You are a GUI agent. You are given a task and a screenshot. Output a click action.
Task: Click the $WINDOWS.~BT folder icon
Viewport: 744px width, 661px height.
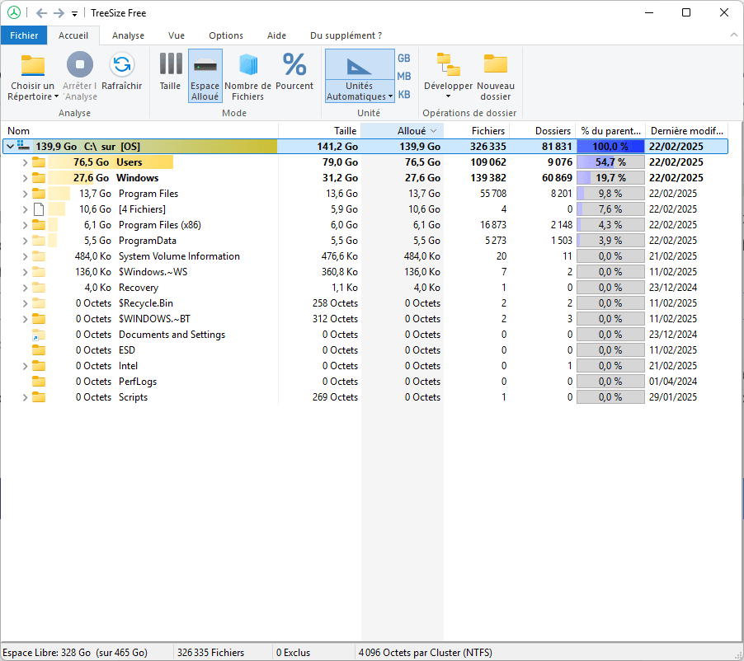(39, 319)
